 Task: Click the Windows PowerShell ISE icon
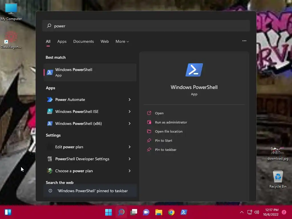pyautogui.click(x=50, y=111)
